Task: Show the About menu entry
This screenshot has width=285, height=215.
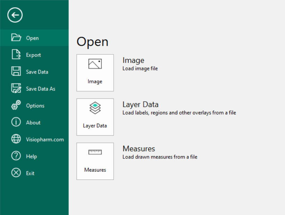Action: [x=34, y=122]
